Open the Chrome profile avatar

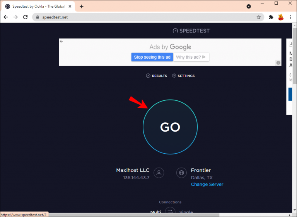pyautogui.click(x=281, y=17)
